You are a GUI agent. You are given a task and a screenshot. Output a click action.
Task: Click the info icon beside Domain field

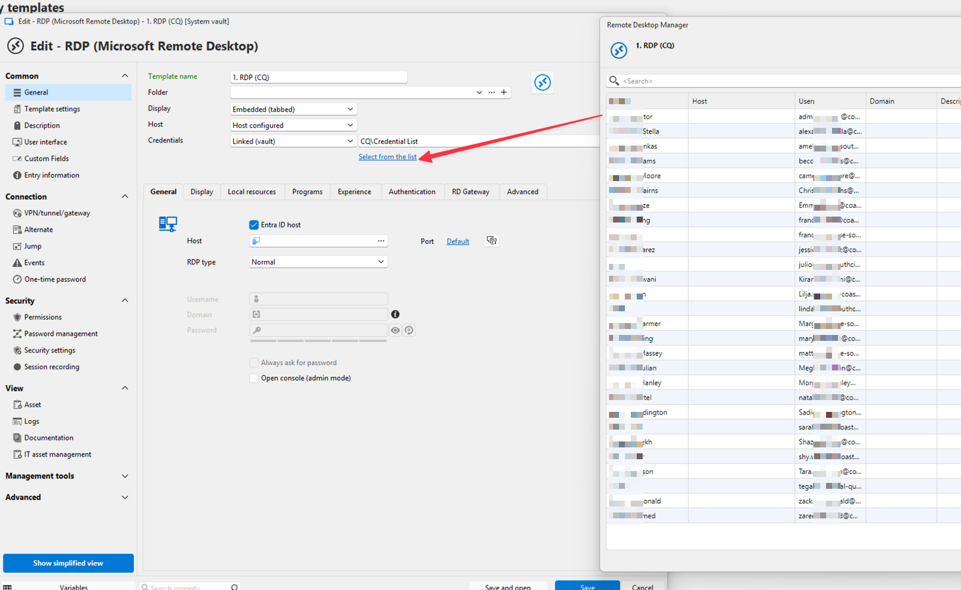395,314
